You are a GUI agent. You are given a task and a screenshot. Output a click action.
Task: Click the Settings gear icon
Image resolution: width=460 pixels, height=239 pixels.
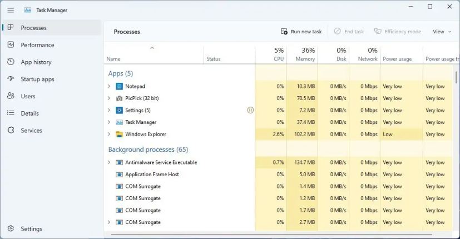tap(11, 229)
